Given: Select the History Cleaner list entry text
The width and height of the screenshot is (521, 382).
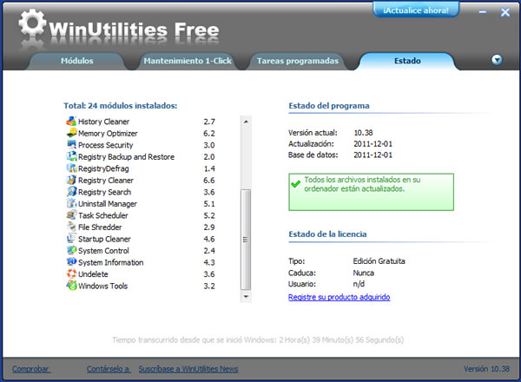Looking at the screenshot, I should click(103, 122).
